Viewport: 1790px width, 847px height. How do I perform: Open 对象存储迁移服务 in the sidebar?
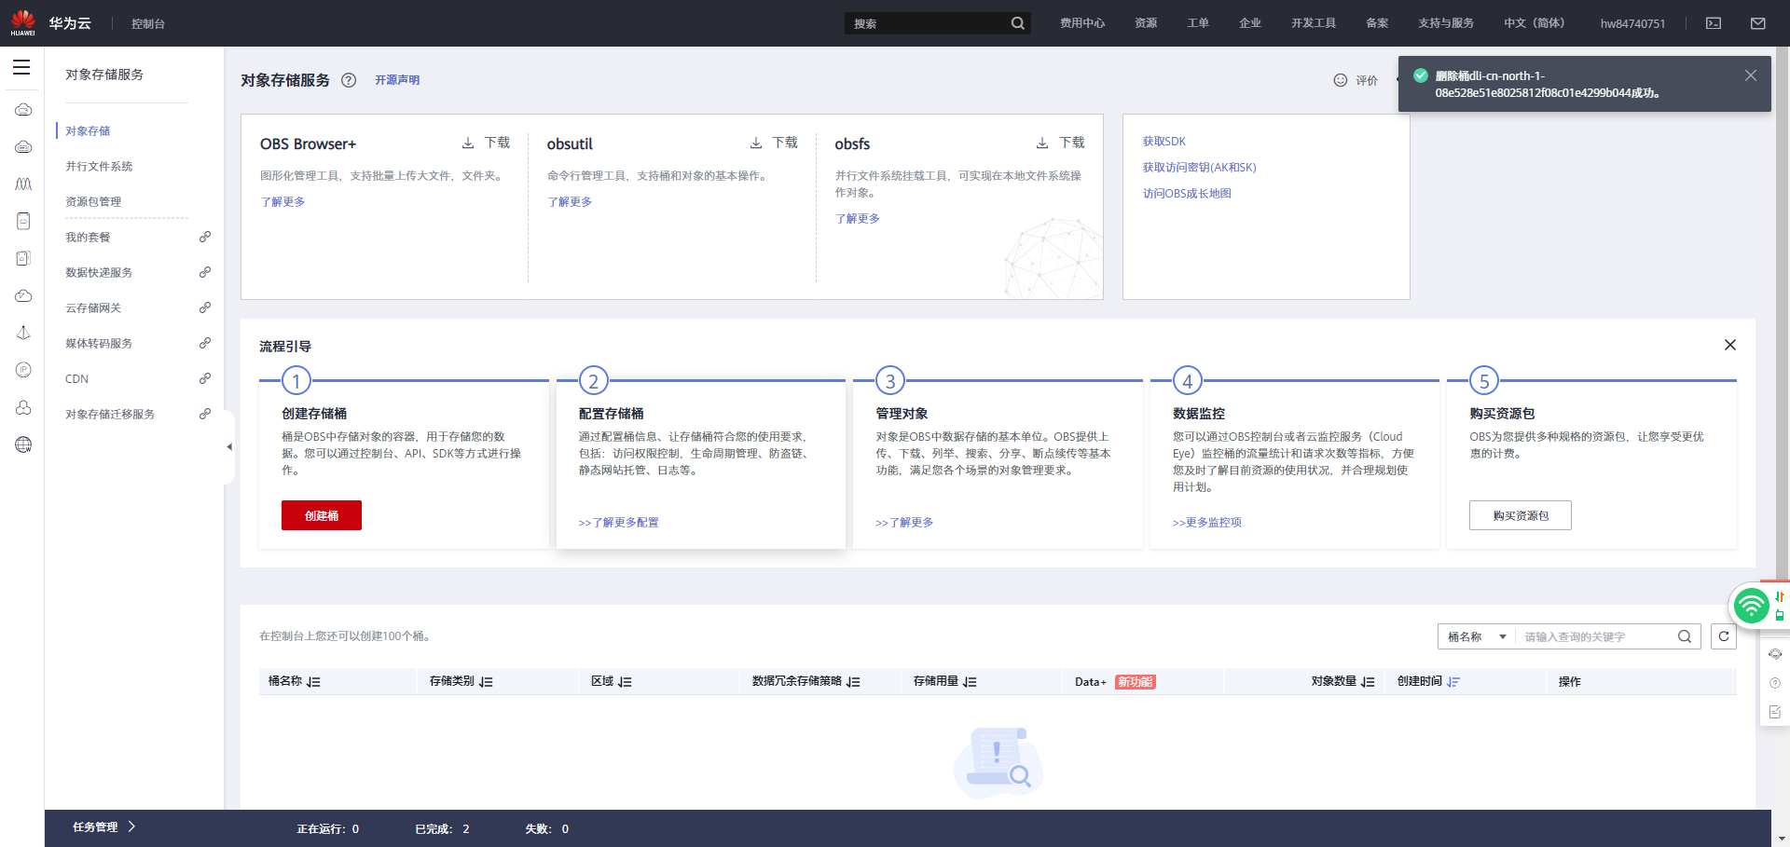coord(110,414)
